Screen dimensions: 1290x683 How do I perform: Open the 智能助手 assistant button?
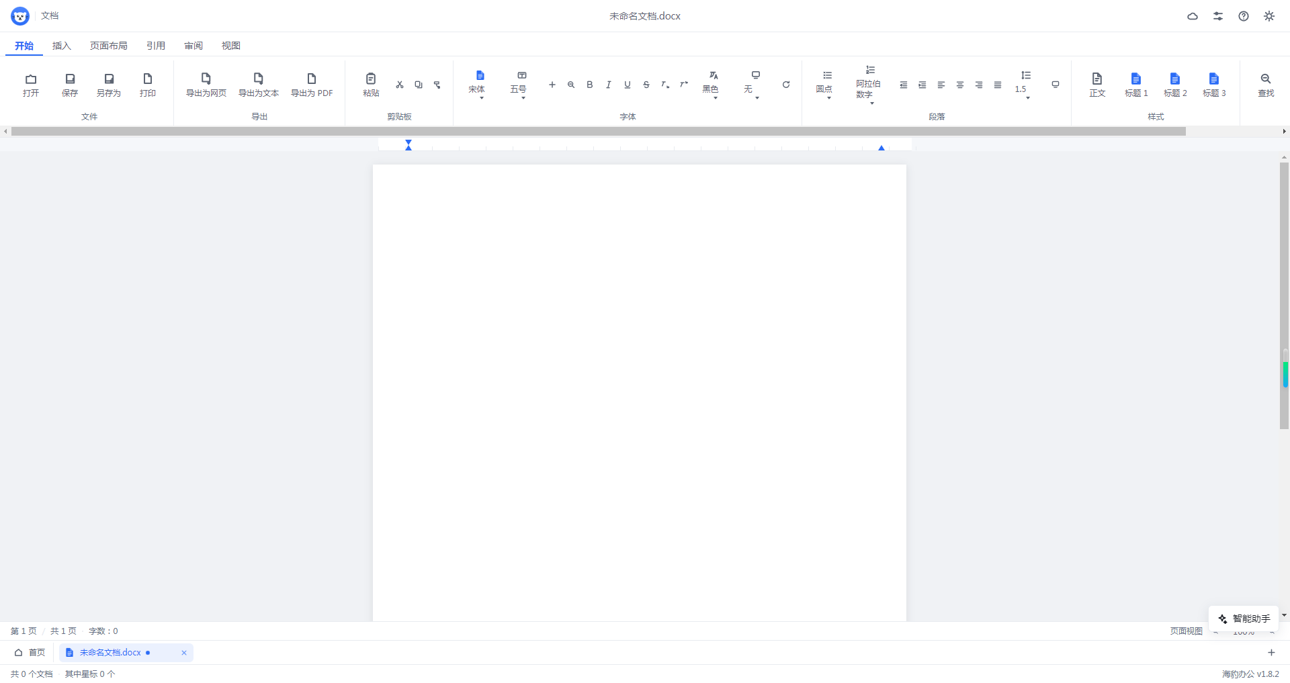click(x=1244, y=619)
